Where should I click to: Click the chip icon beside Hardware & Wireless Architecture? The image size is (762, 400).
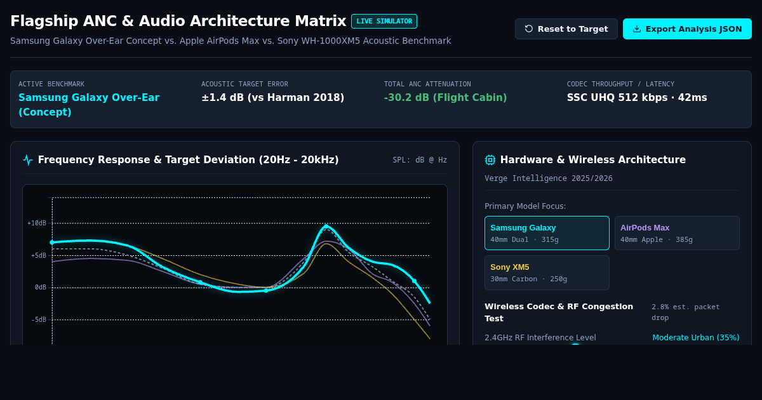pos(490,160)
